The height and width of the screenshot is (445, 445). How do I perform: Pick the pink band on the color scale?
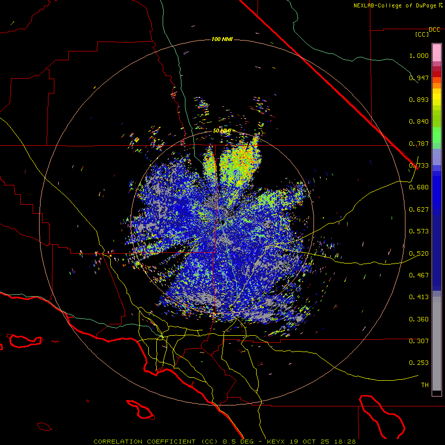tap(437, 53)
